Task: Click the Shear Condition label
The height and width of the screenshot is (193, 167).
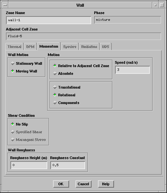Action: click(21, 115)
